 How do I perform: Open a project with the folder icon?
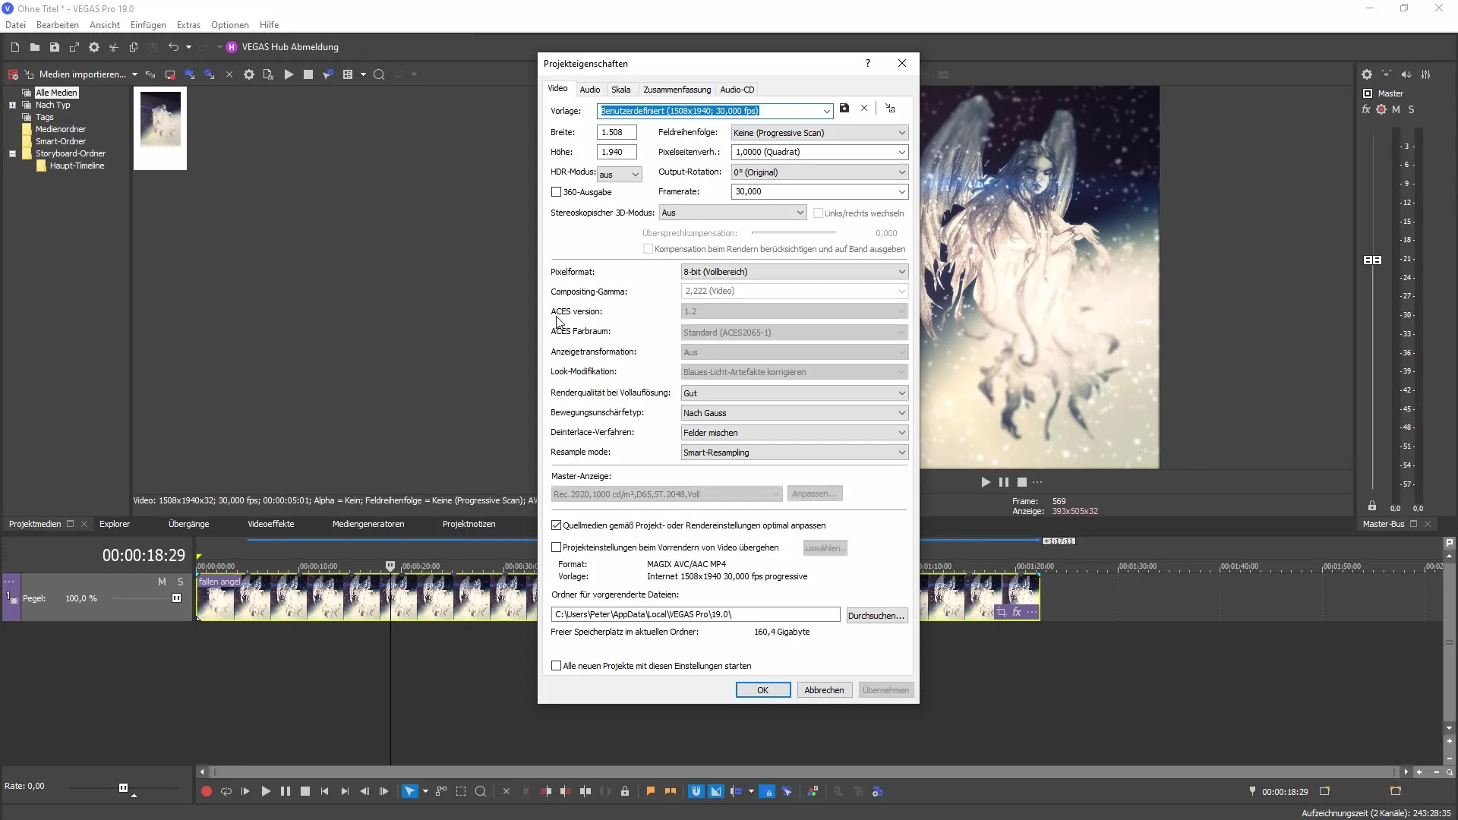pyautogui.click(x=34, y=47)
